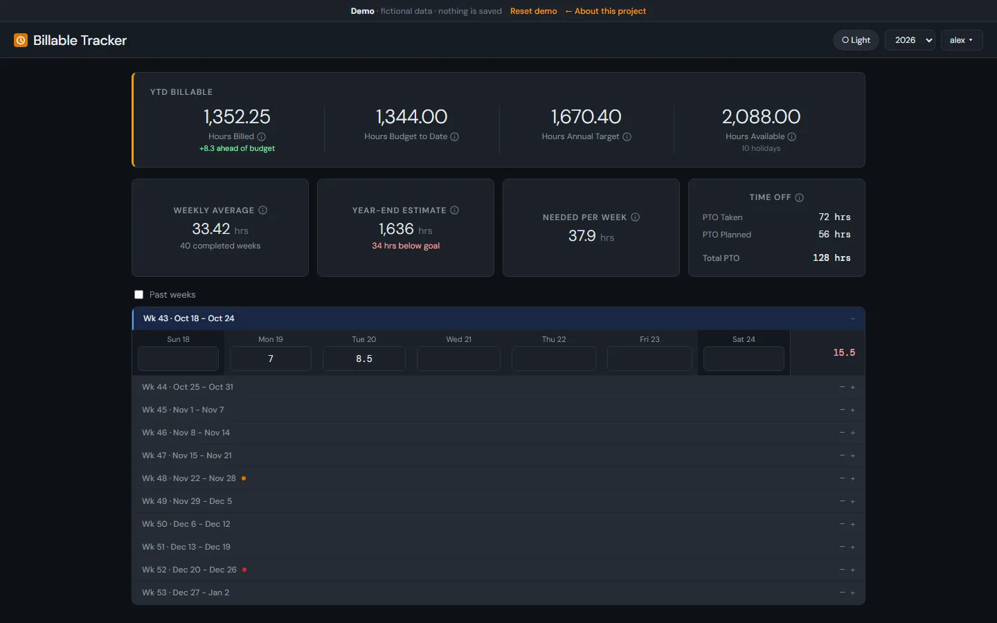Viewport: 997px width, 623px height.
Task: Select the Wk 47 · Nov 15 – Nov 21 row
Action: pyautogui.click(x=498, y=455)
